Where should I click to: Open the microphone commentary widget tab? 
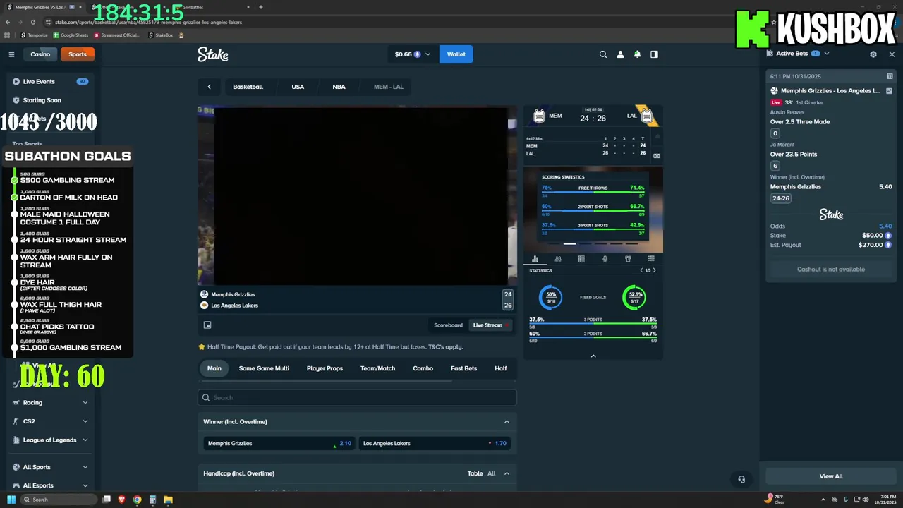[605, 259]
